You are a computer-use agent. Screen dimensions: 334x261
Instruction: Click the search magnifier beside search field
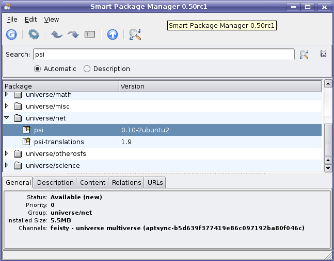304,55
